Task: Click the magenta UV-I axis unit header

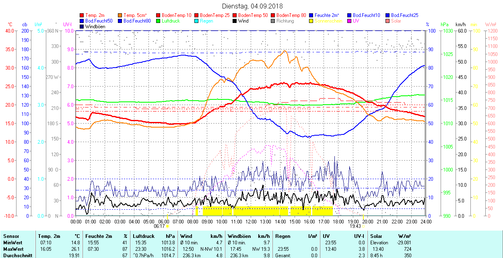Action: coord(68,25)
